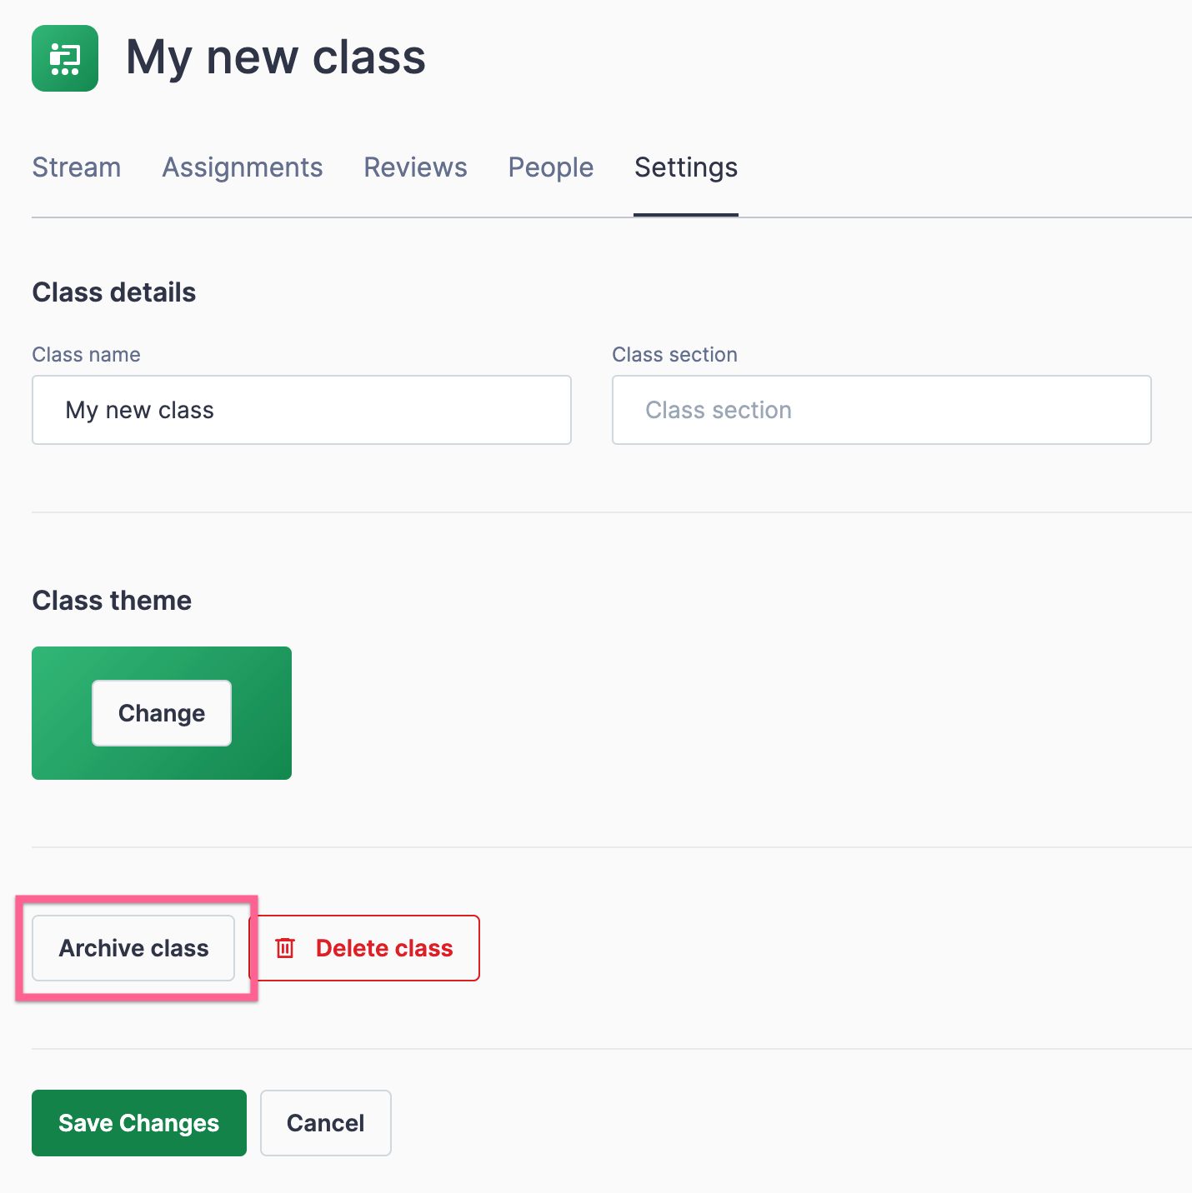Click the Archive class button
The height and width of the screenshot is (1193, 1192).
(x=133, y=948)
